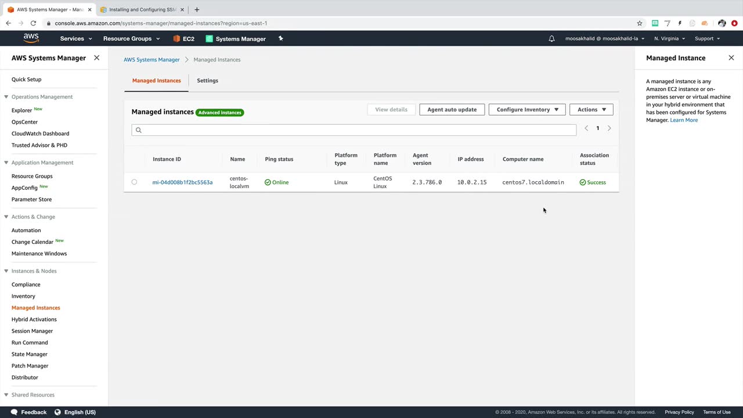Click the browser back arrow
Image resolution: width=743 pixels, height=418 pixels.
coord(8,23)
